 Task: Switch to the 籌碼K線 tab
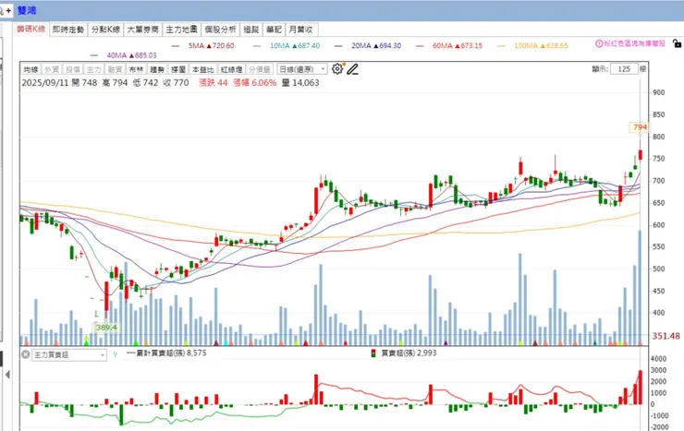31,30
